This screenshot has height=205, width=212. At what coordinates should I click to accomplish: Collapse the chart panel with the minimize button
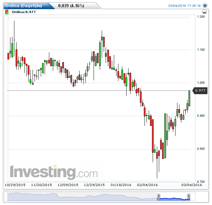click(204, 12)
